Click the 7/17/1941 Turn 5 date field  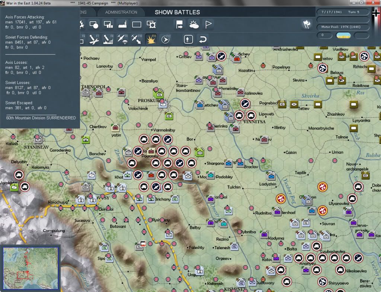343,12
